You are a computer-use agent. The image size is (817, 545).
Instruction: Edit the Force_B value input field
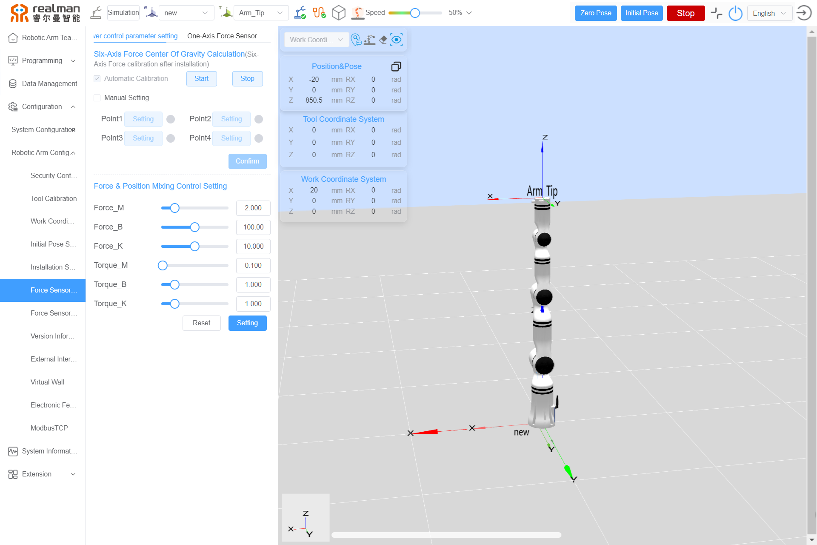(x=253, y=227)
